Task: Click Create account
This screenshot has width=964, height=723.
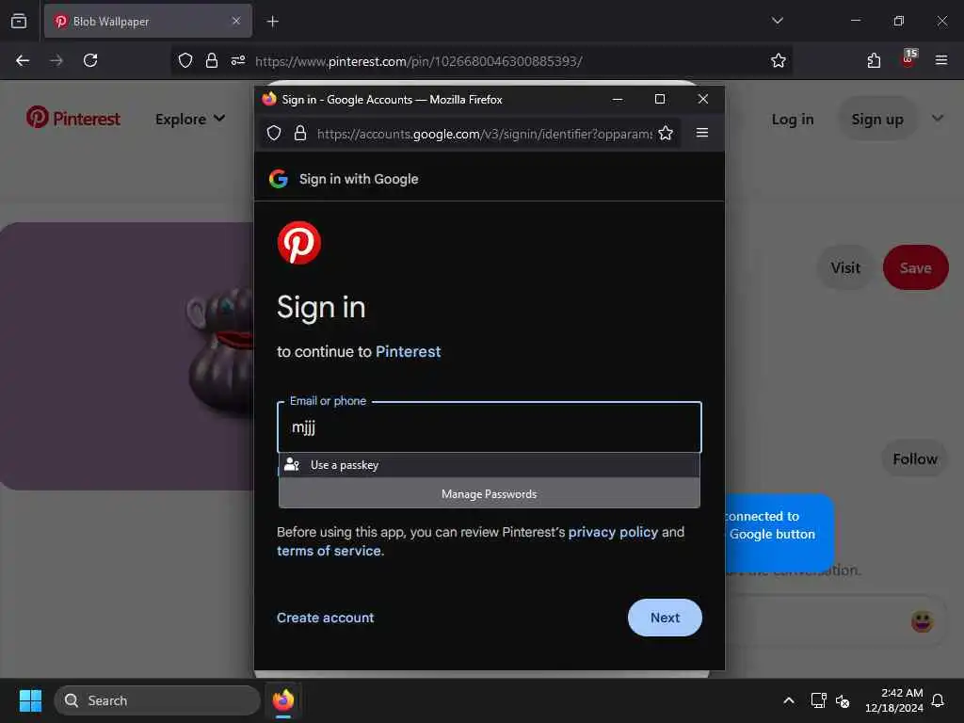Action: (x=325, y=618)
